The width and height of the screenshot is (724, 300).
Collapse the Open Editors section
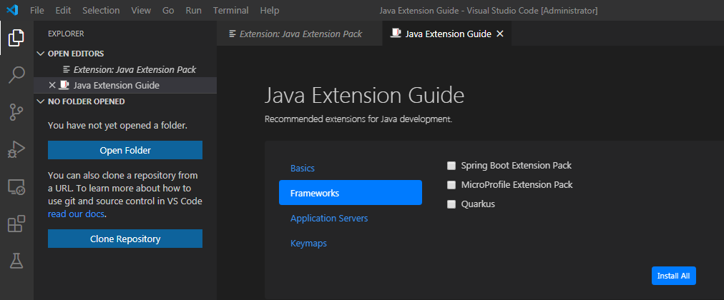41,54
